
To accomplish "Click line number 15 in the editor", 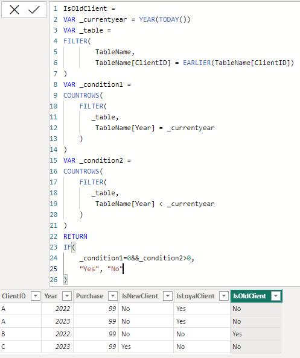I will [x=54, y=160].
